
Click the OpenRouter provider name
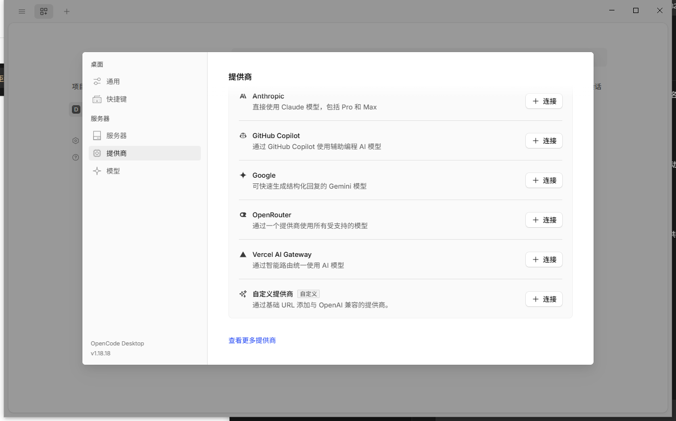(x=272, y=215)
